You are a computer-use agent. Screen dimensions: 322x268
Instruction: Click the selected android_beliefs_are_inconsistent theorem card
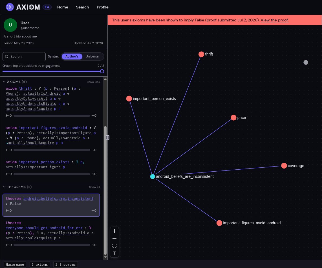coord(51,205)
